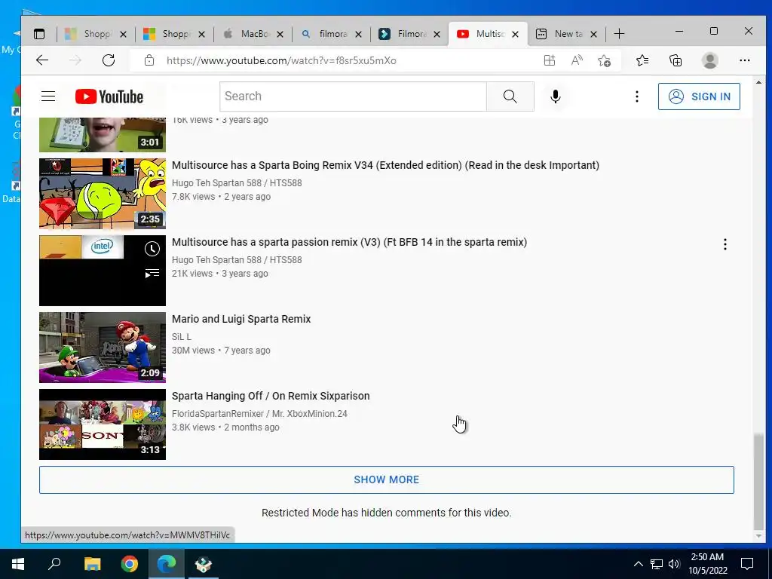Close the Multisource YouTube tab

pyautogui.click(x=515, y=34)
